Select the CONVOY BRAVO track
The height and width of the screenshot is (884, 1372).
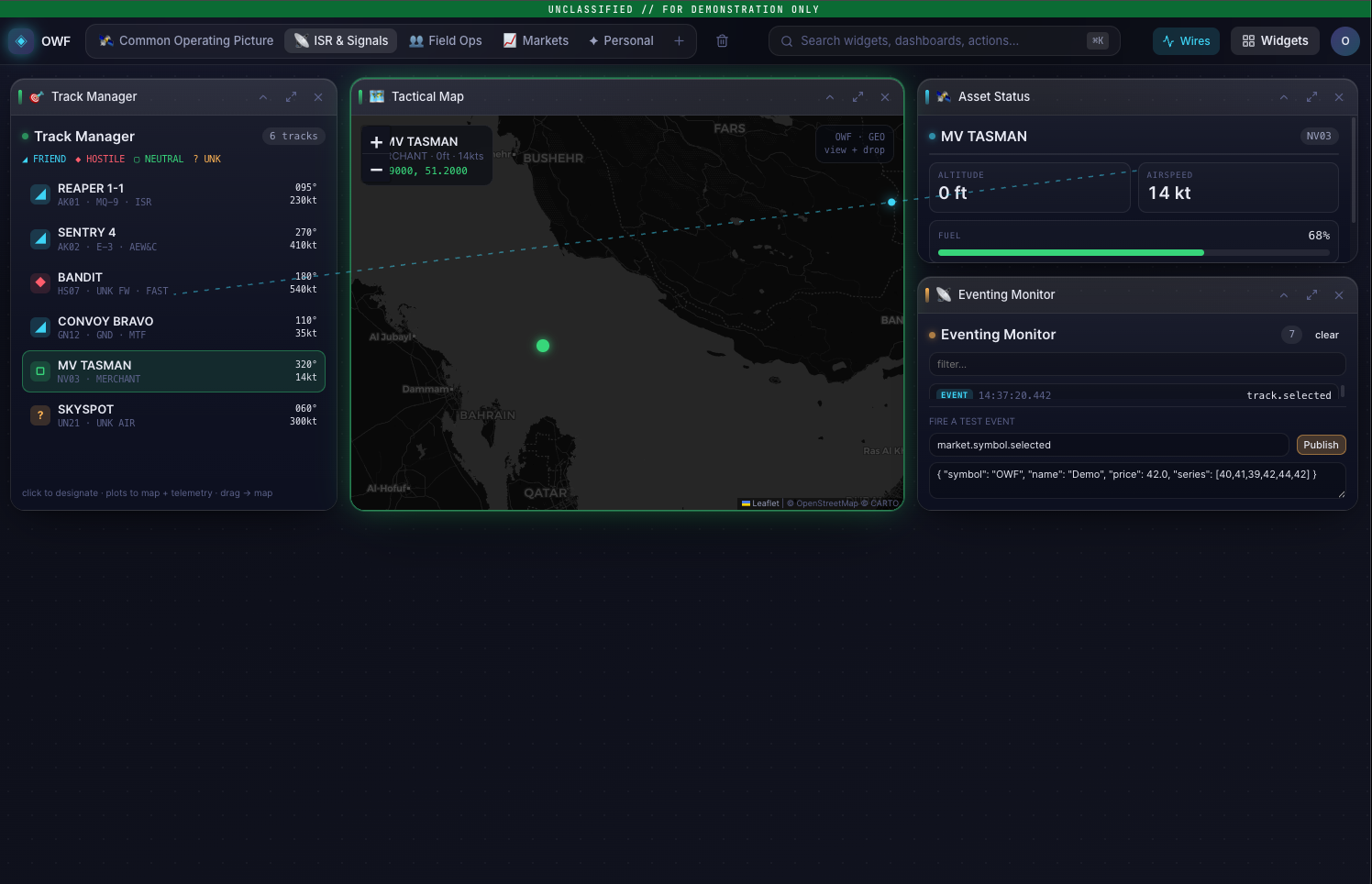point(173,327)
